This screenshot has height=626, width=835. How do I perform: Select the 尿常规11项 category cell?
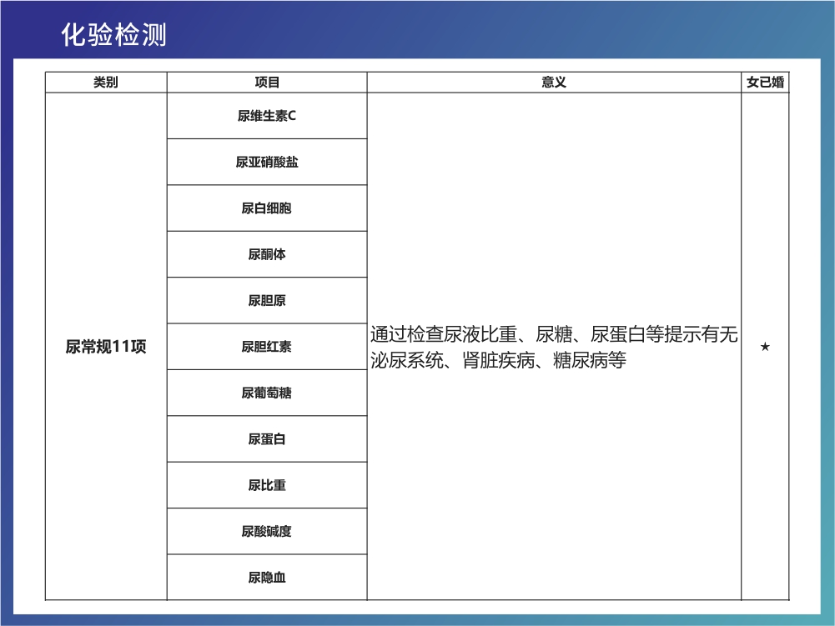click(106, 347)
